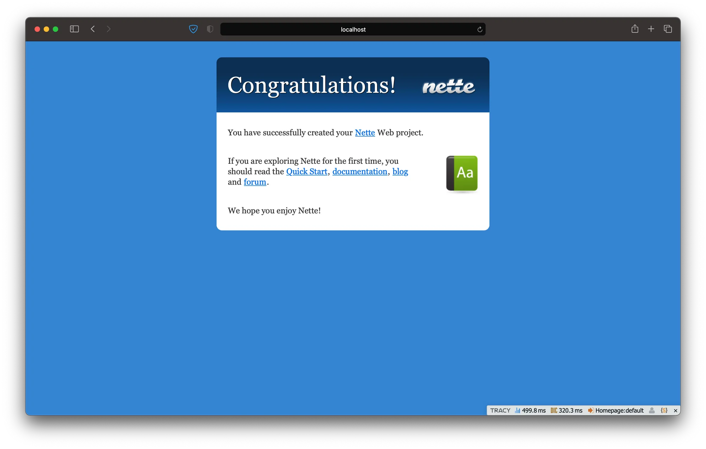
Task: Open the user session icon in Tracy bar
Action: click(651, 411)
